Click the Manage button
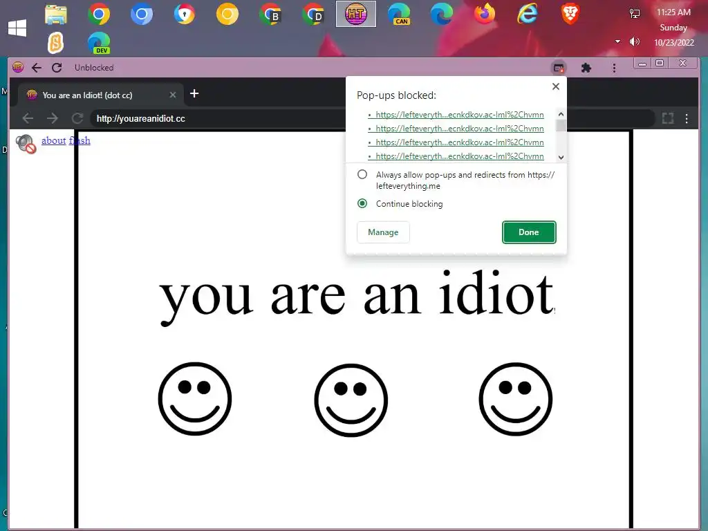This screenshot has width=708, height=531. 383,232
